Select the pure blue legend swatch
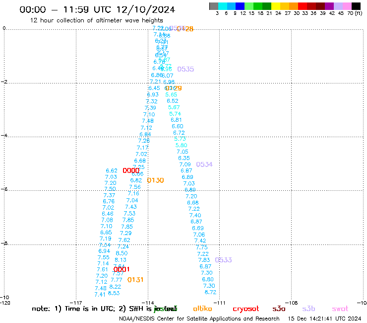The width and height of the screenshot is (367, 323). [241, 6]
